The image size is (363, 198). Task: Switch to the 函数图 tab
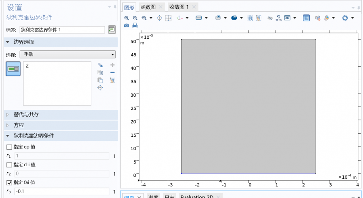[x=148, y=7]
